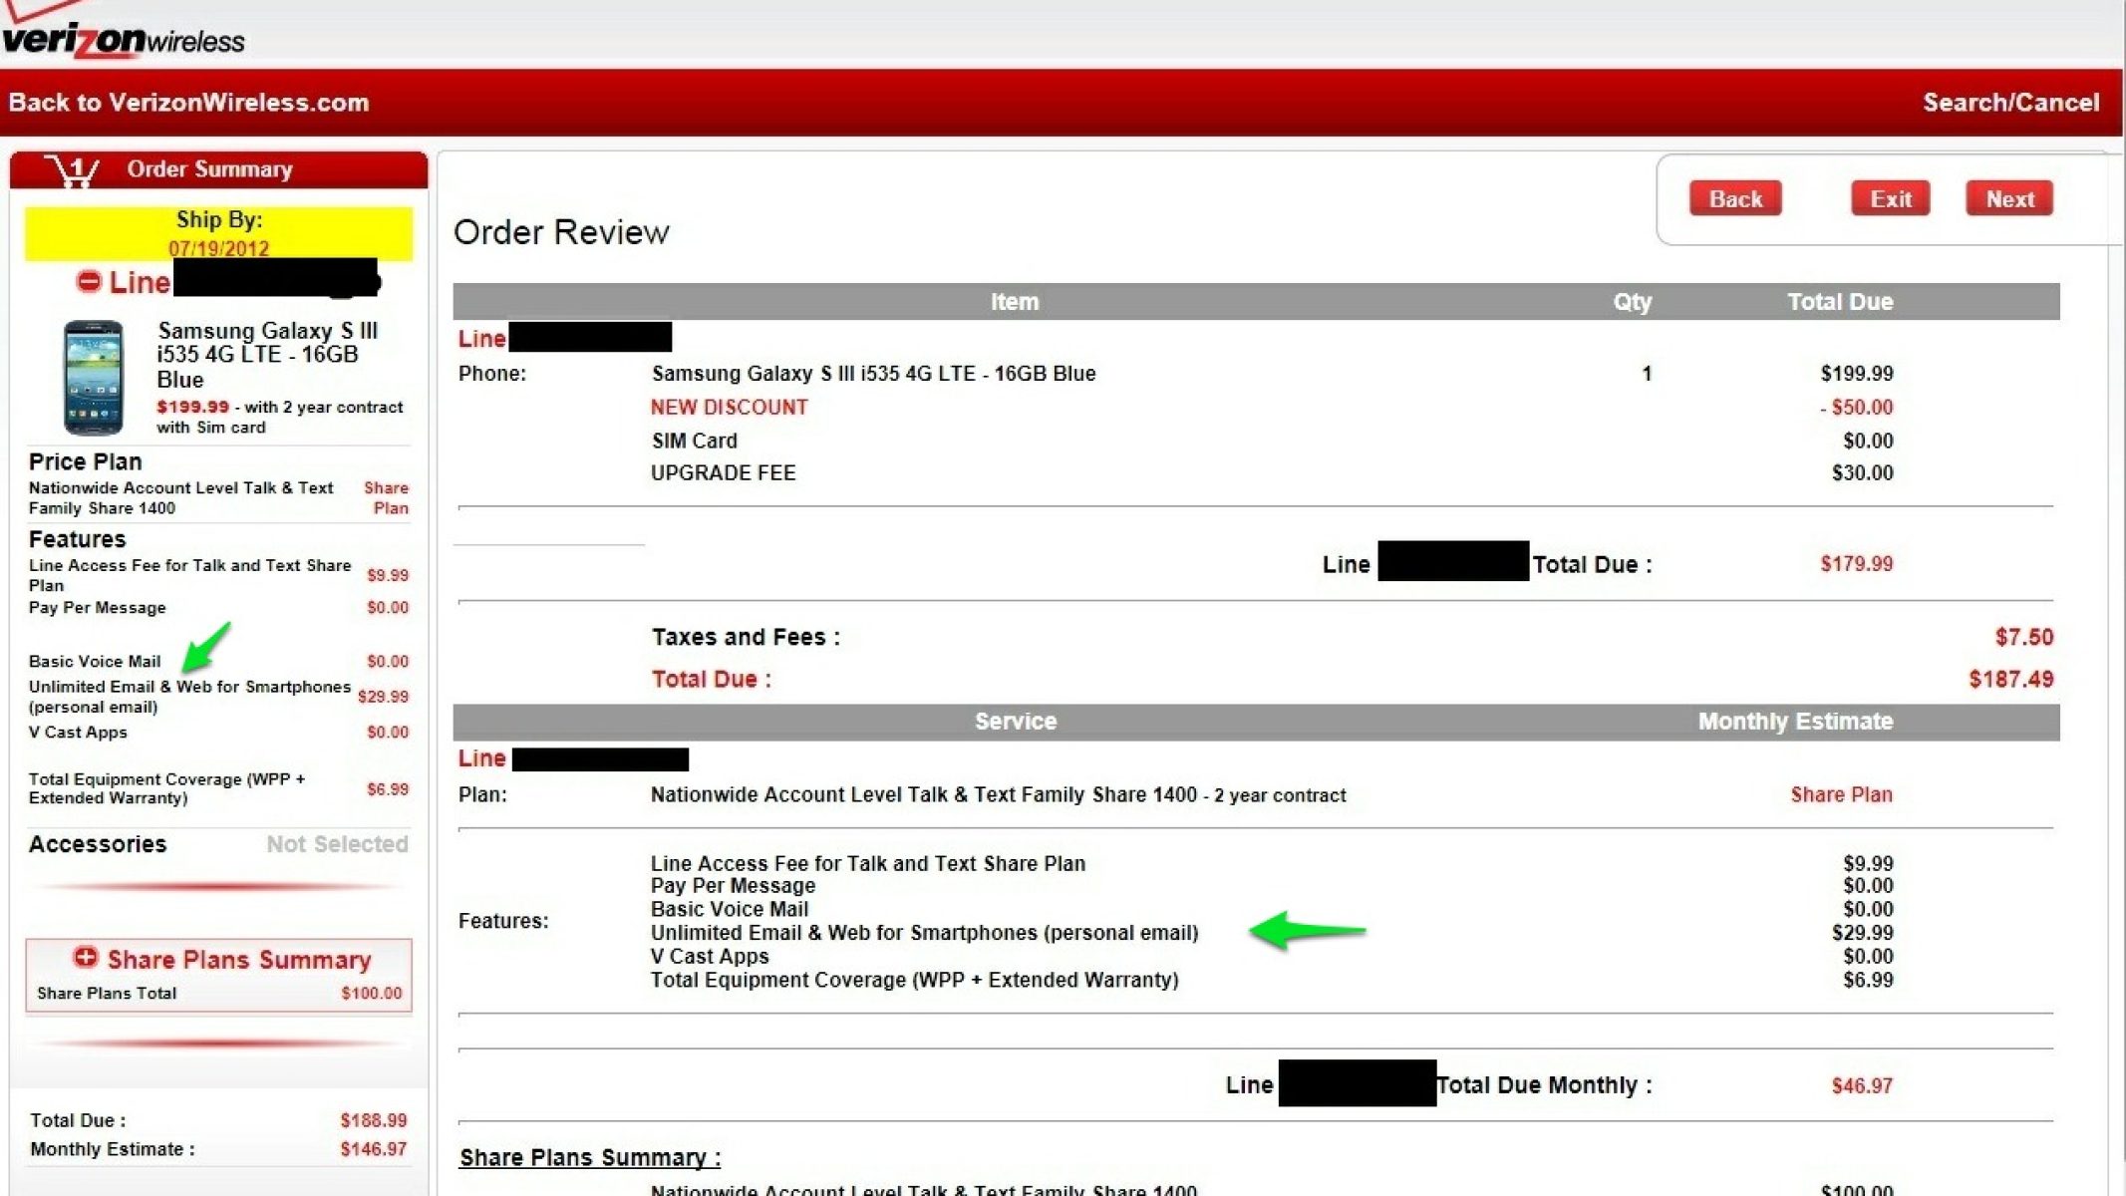This screenshot has height=1196, width=2126.
Task: Click the Order Summary panel header
Action: pyautogui.click(x=209, y=169)
